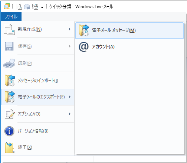This screenshot has height=163, width=187.
Task: Expand the 新規作成(N) submenu arrow
Action: pyautogui.click(x=70, y=29)
